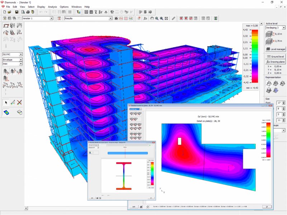
Task: Click the right panel scroll up arrow
Action: point(262,24)
